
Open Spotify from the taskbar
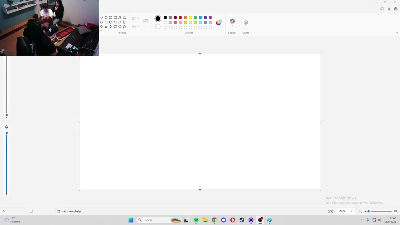196,220
